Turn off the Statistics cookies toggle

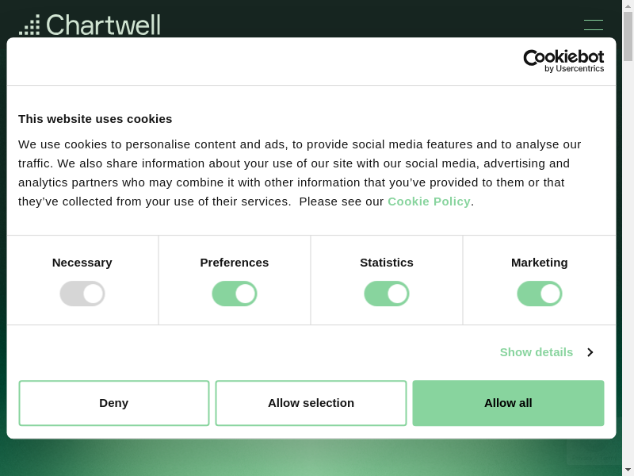click(x=387, y=294)
